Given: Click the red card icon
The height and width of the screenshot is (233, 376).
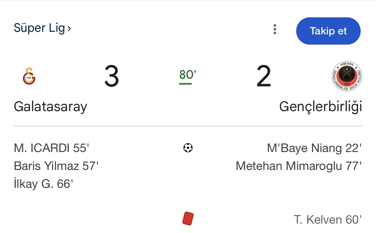Looking at the screenshot, I should [x=188, y=219].
